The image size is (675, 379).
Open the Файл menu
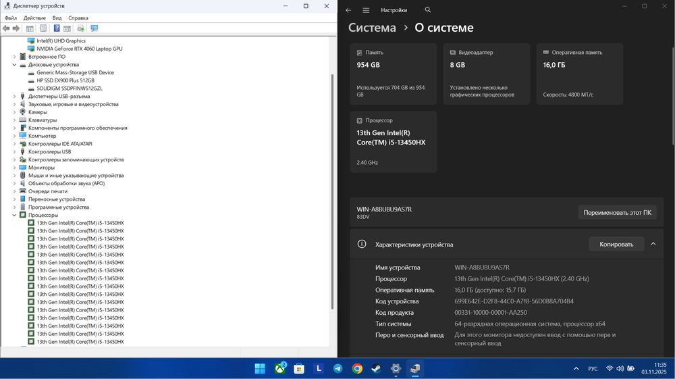coord(11,18)
